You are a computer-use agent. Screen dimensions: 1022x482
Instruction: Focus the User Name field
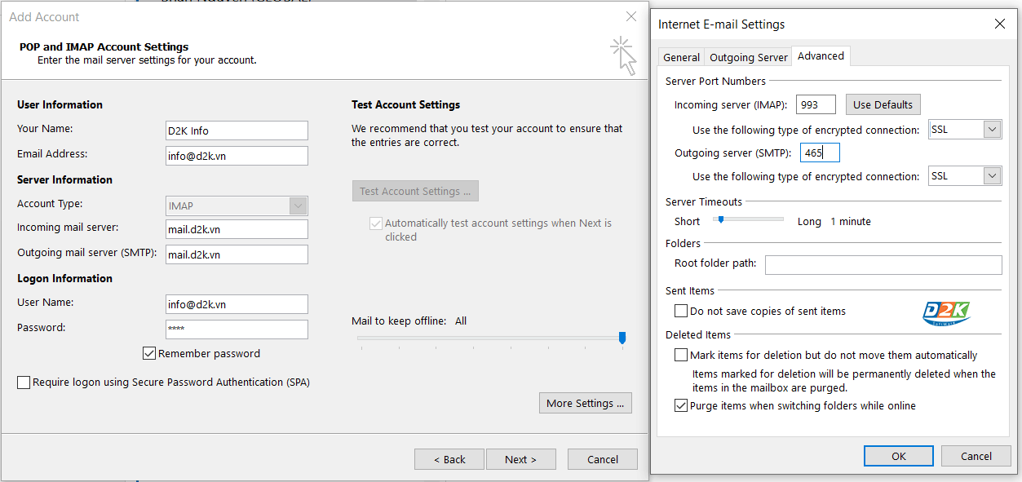(x=237, y=304)
